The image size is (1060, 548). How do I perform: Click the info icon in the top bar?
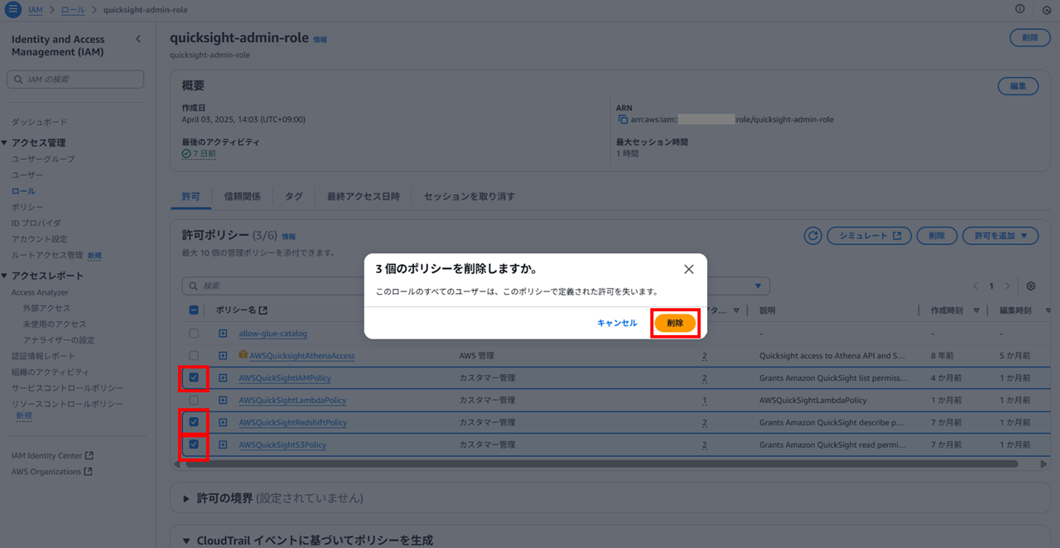[x=1019, y=9]
